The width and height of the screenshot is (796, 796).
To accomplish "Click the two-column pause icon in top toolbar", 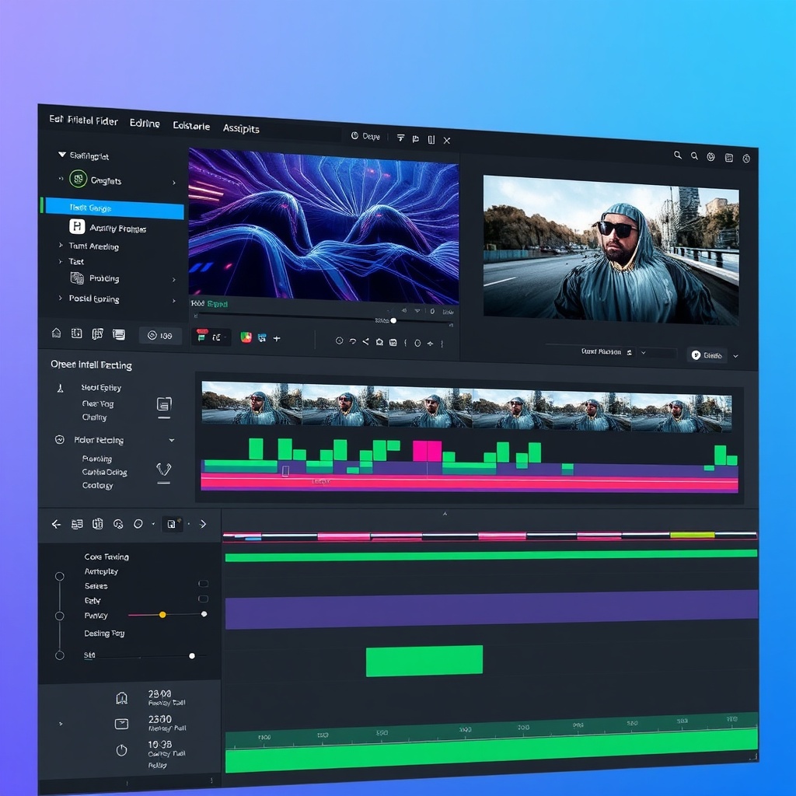I will [x=431, y=140].
